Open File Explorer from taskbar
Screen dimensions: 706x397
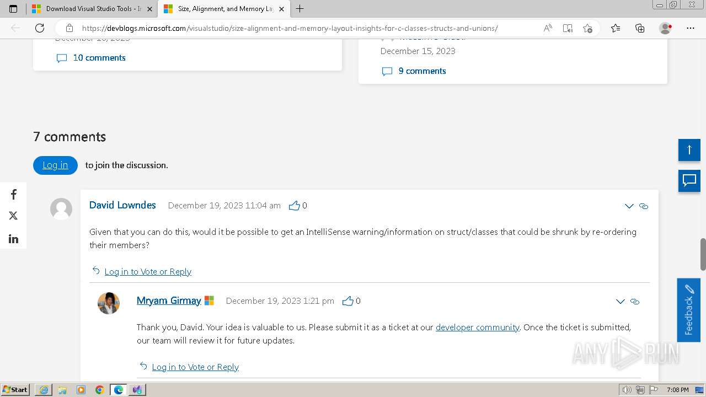[x=62, y=390]
